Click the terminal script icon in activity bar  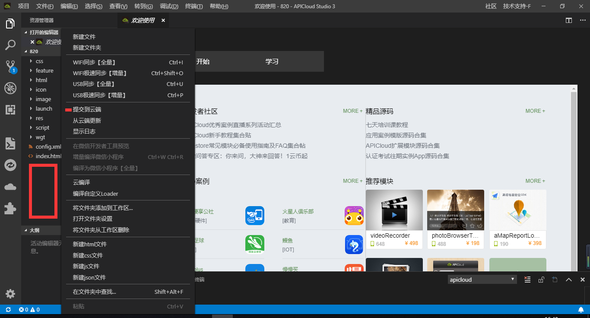click(10, 143)
